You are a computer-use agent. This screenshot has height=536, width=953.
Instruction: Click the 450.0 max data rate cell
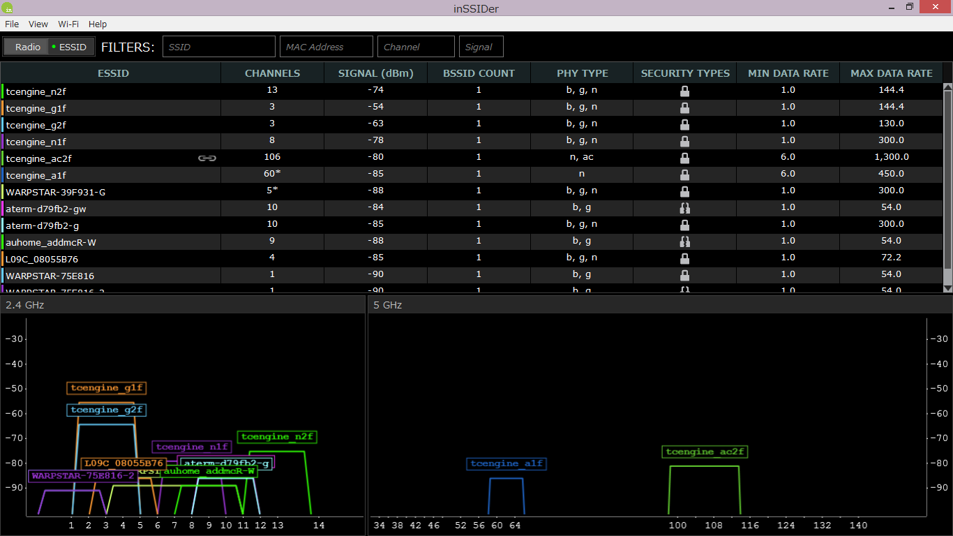[x=891, y=174]
